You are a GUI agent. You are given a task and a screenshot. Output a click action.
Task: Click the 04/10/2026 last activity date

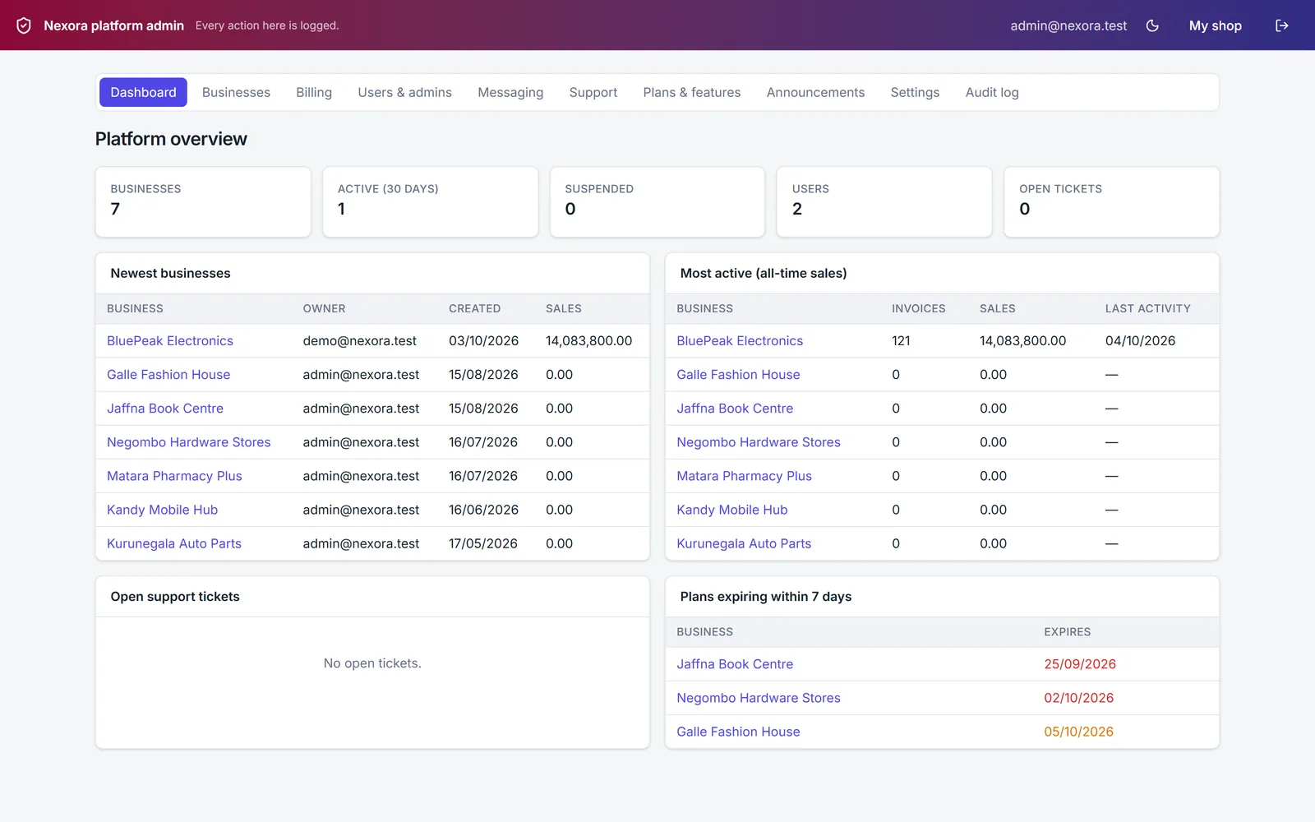(1140, 340)
